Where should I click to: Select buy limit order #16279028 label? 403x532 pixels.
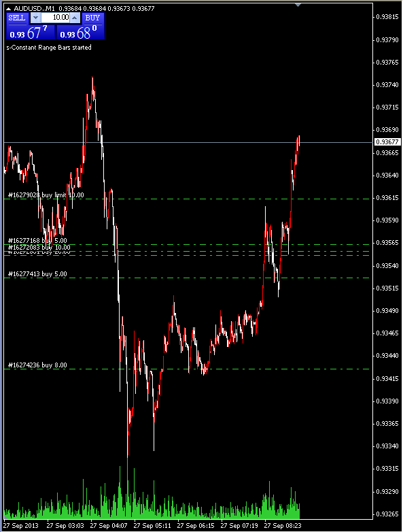click(x=46, y=195)
